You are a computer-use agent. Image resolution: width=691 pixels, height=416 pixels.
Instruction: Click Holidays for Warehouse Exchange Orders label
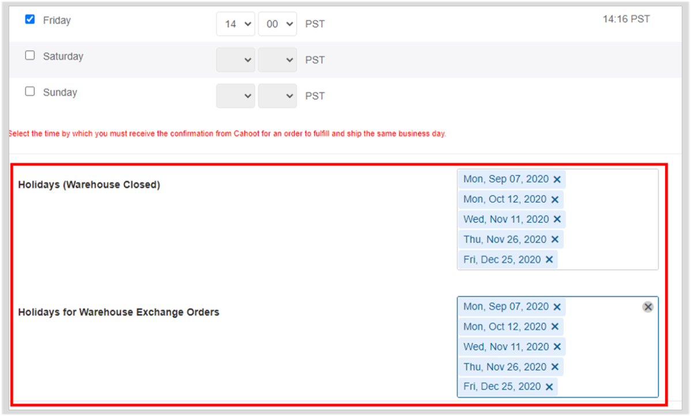tap(119, 312)
